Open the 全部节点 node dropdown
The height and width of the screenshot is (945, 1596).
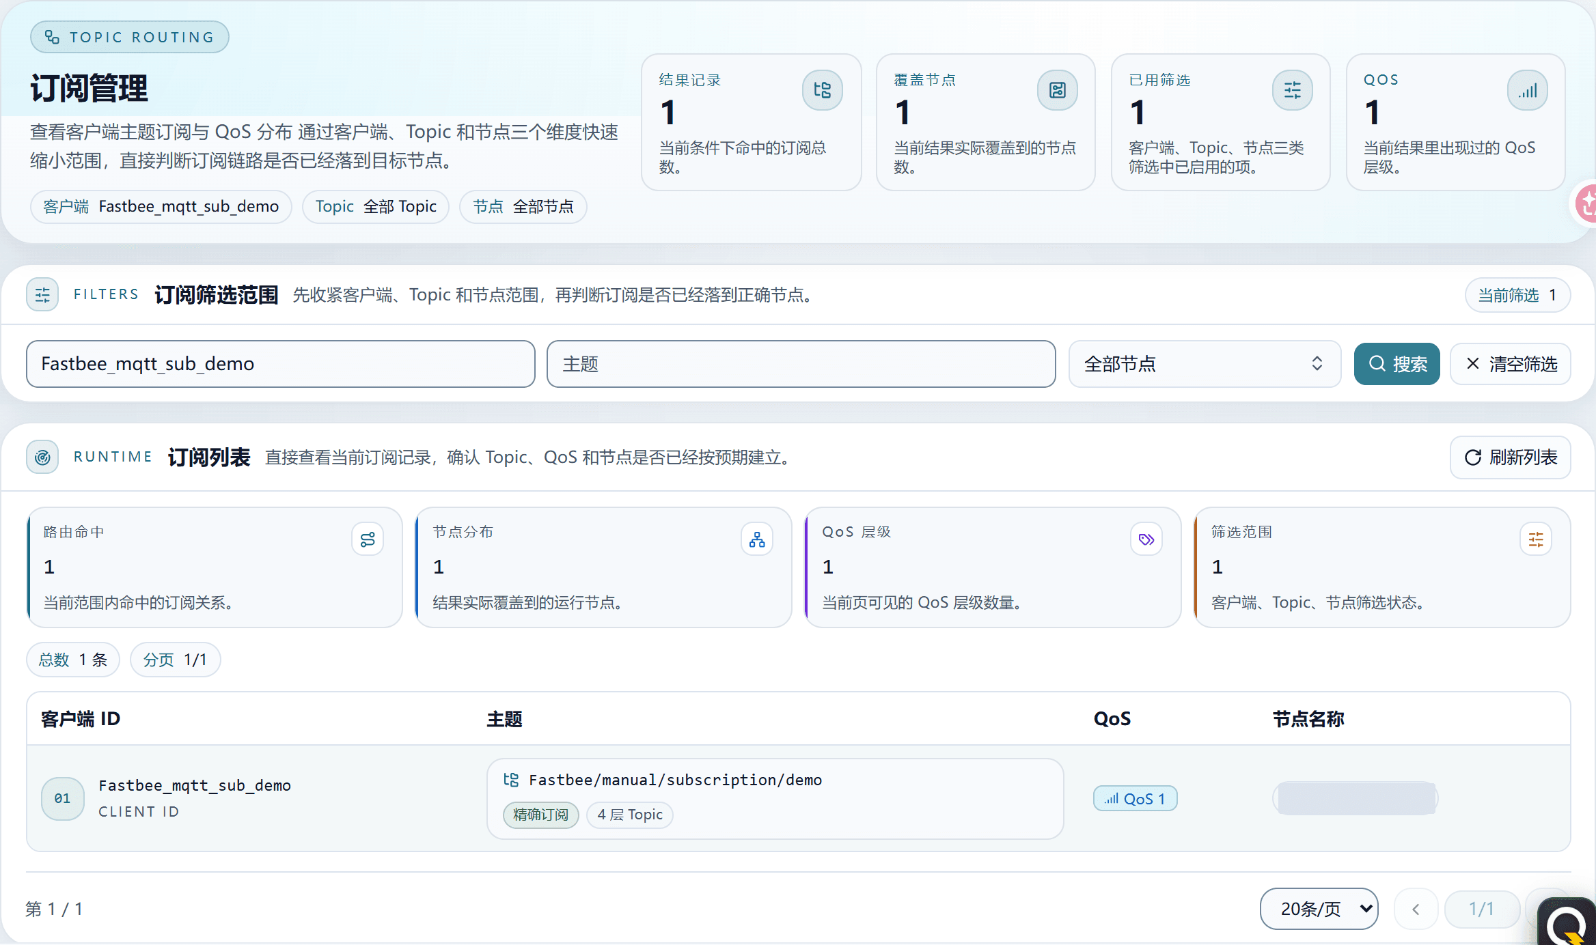(1205, 364)
